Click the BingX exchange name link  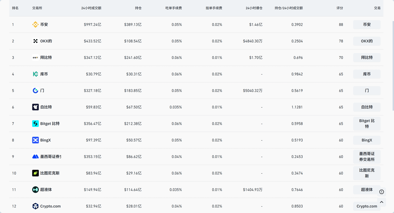[45, 140]
